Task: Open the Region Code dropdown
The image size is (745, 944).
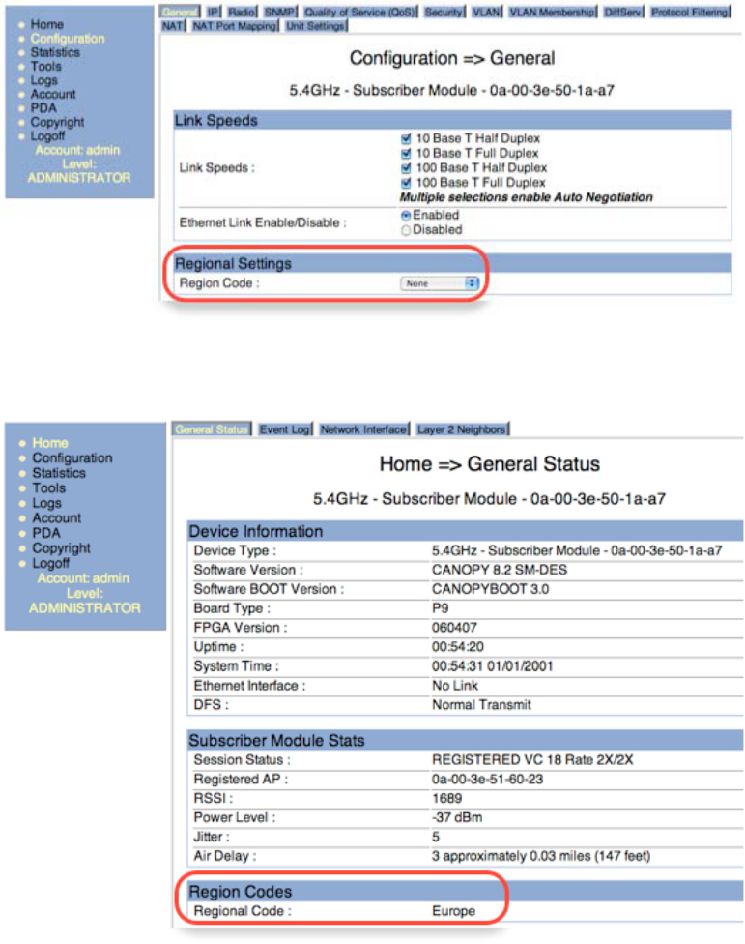Action: 440,283
